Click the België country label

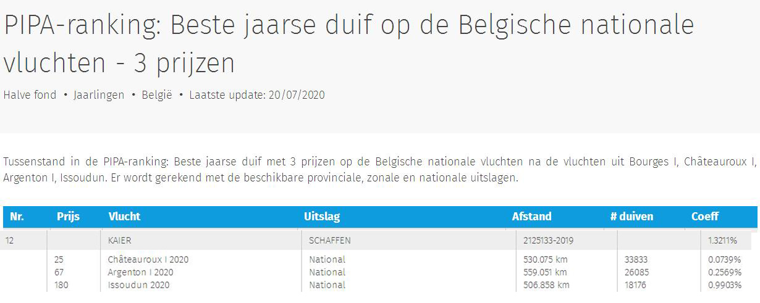(x=157, y=95)
